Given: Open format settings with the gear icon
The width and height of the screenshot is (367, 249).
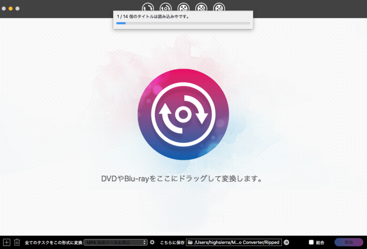Looking at the screenshot, I should tap(152, 242).
